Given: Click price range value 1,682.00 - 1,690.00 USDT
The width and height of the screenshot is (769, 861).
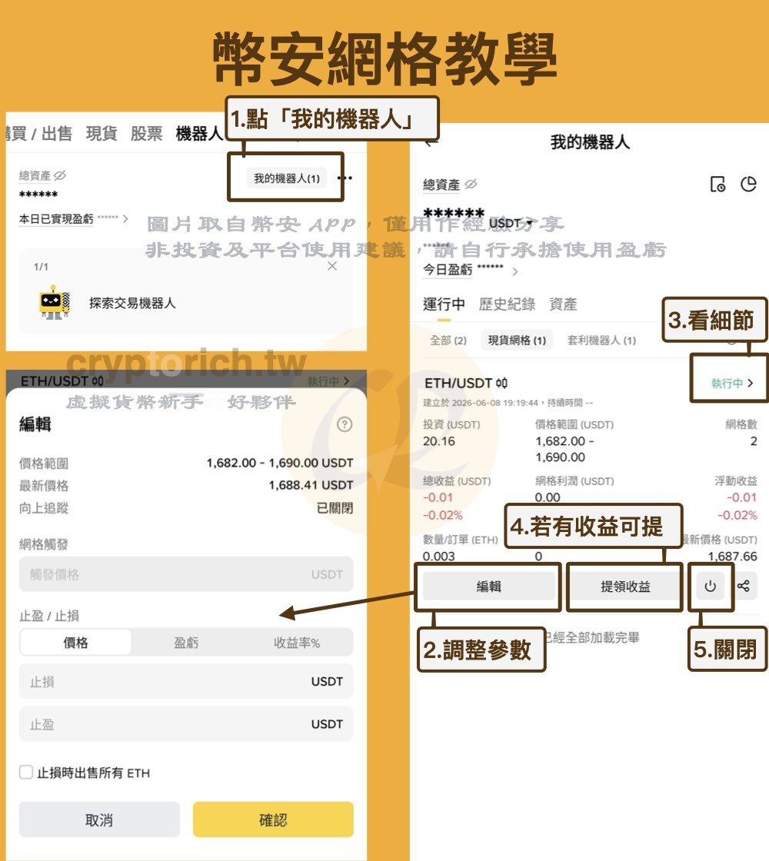Looking at the screenshot, I should pos(280,463).
